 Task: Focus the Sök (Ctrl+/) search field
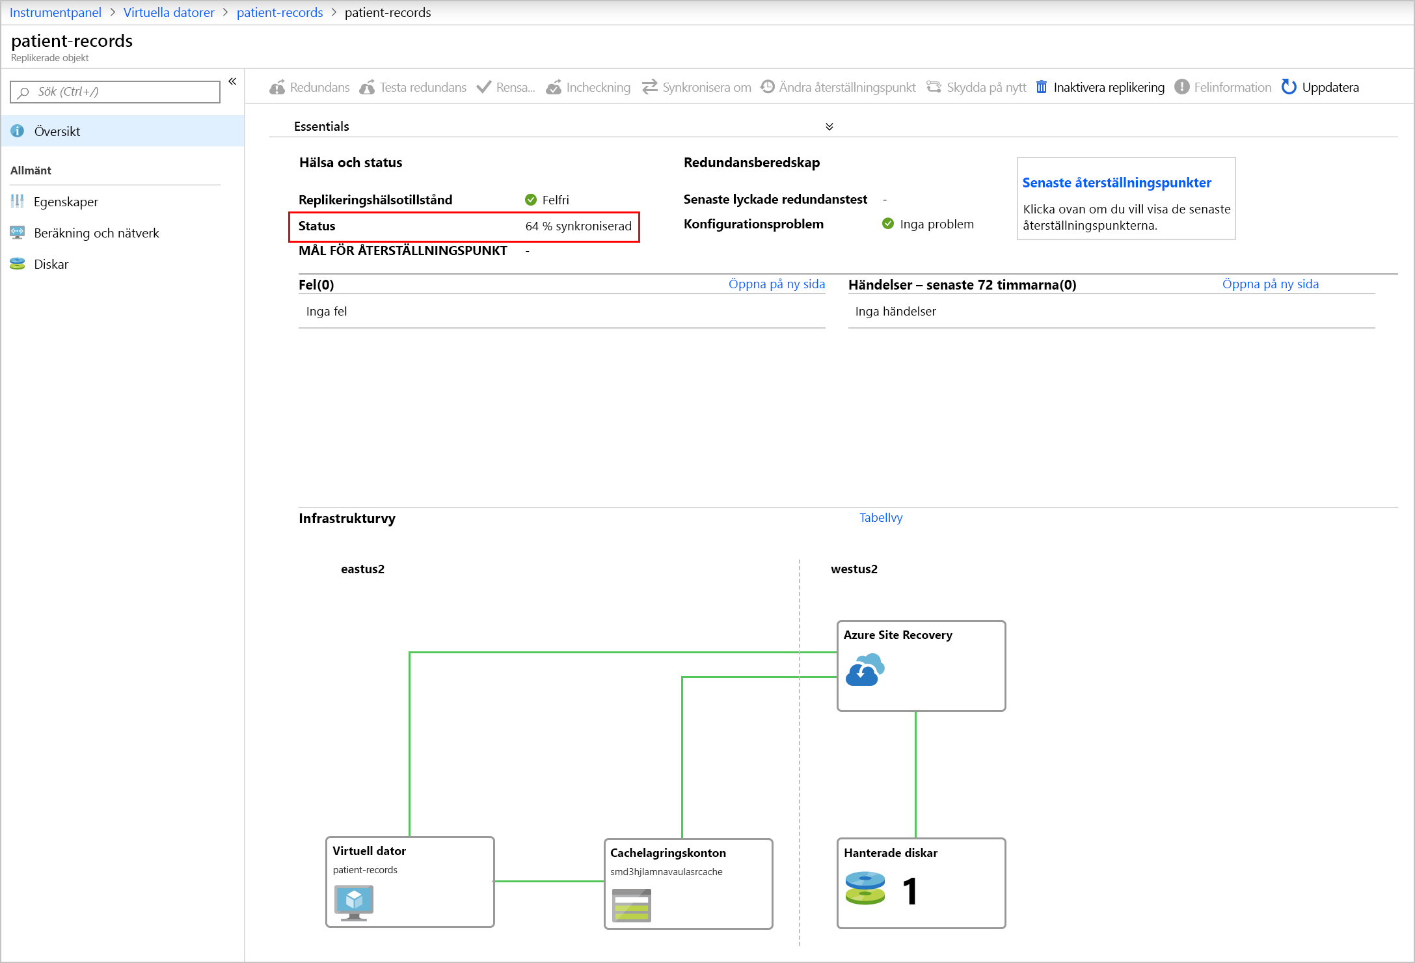pyautogui.click(x=115, y=92)
